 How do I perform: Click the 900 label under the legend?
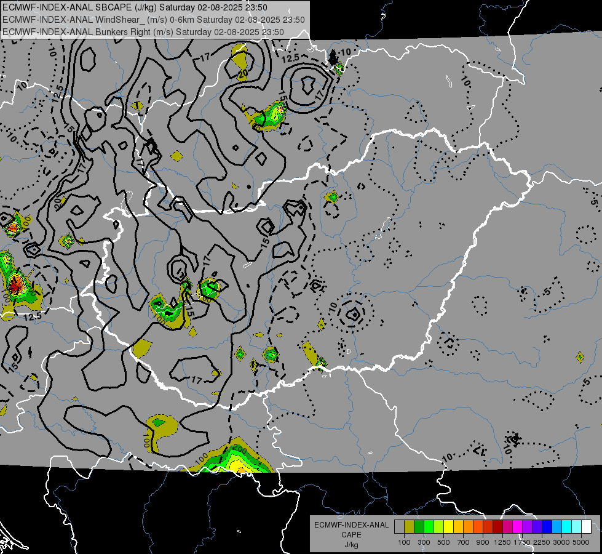pos(483,542)
